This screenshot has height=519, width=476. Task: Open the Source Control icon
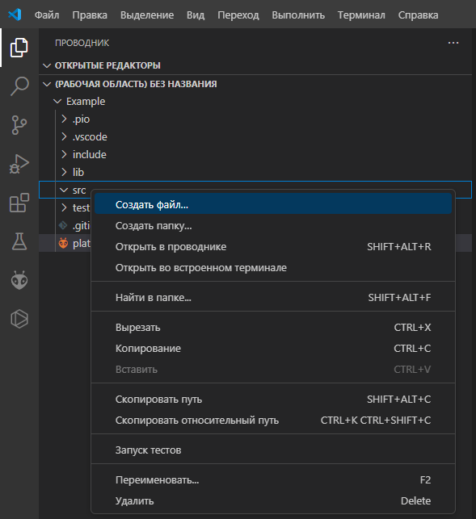[x=19, y=125]
